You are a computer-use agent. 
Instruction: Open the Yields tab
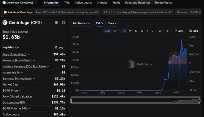click(x=116, y=3)
